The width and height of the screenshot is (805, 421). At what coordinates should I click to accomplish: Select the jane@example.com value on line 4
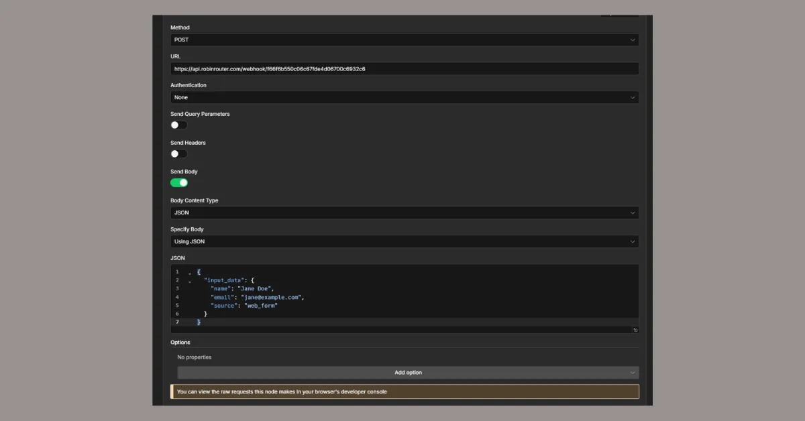pyautogui.click(x=272, y=297)
